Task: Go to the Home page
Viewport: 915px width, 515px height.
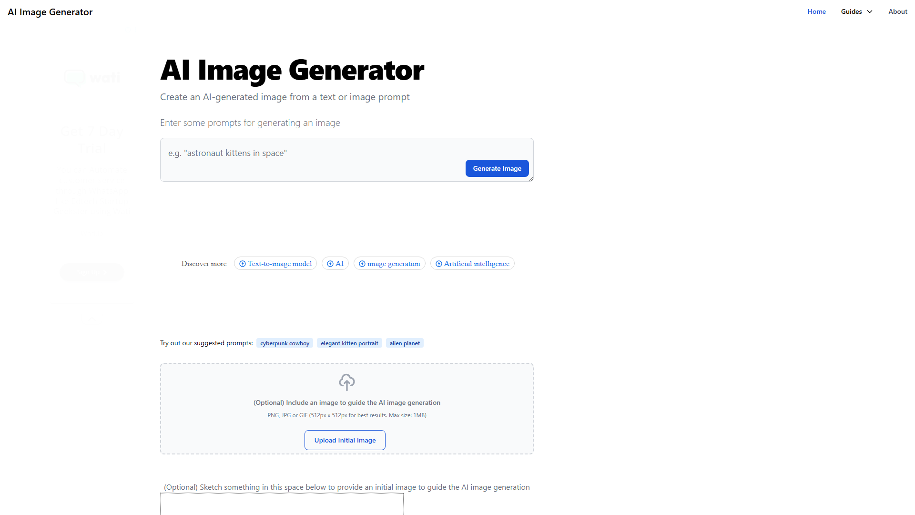Action: 816,11
